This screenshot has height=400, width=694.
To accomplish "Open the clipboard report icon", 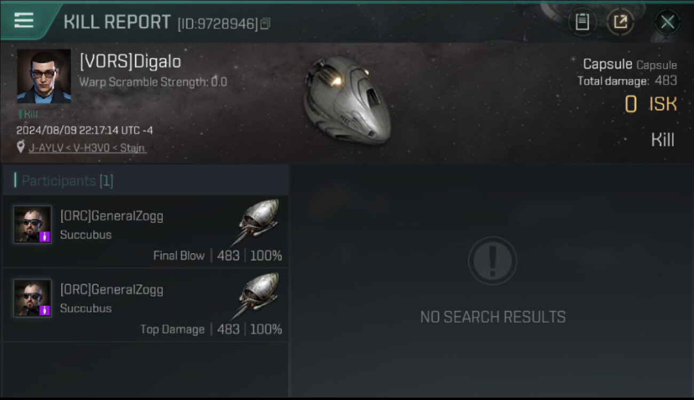I will click(582, 22).
